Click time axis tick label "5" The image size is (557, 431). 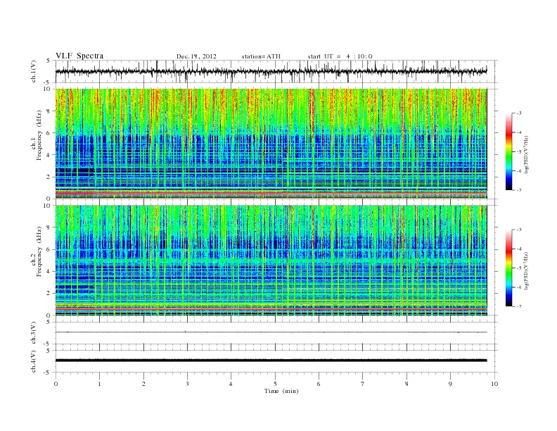[x=275, y=384]
